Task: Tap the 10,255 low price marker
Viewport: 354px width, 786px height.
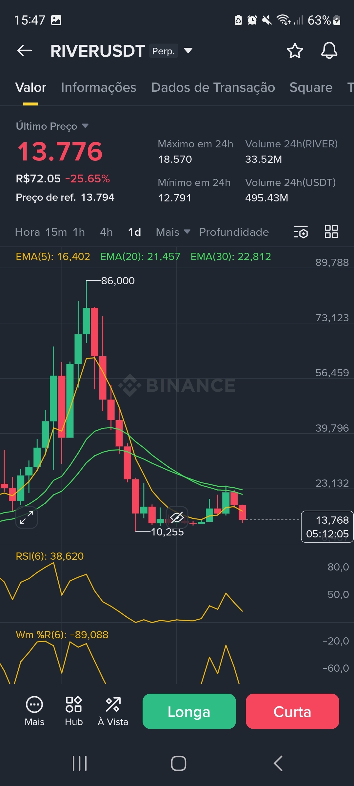Action: coord(167,532)
